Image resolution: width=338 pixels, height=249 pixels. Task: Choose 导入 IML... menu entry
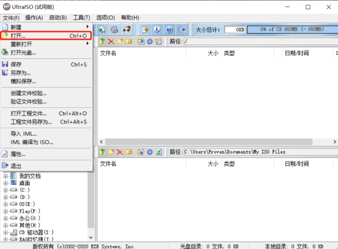tap(46, 134)
